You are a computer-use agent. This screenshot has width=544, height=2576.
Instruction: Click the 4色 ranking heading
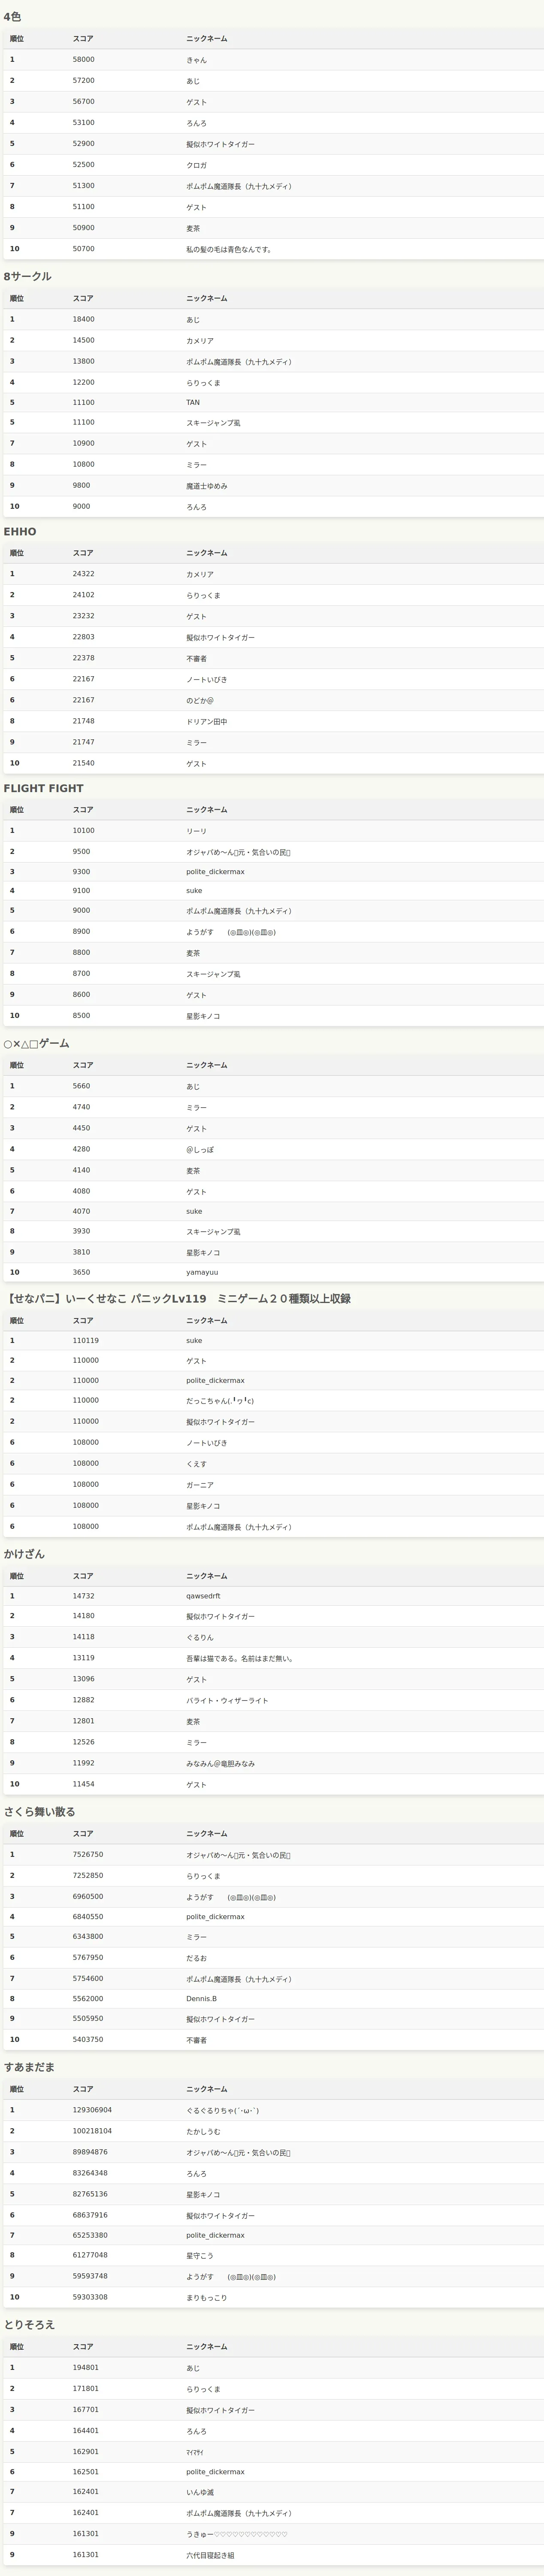(x=12, y=17)
